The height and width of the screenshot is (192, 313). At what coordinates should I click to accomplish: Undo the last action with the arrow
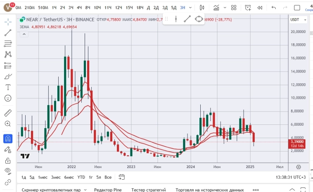point(274,7)
